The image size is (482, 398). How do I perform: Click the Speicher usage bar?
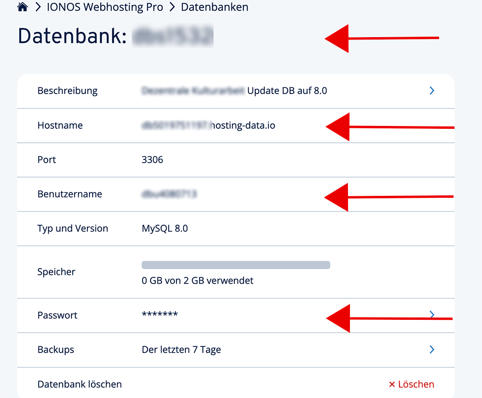point(236,265)
